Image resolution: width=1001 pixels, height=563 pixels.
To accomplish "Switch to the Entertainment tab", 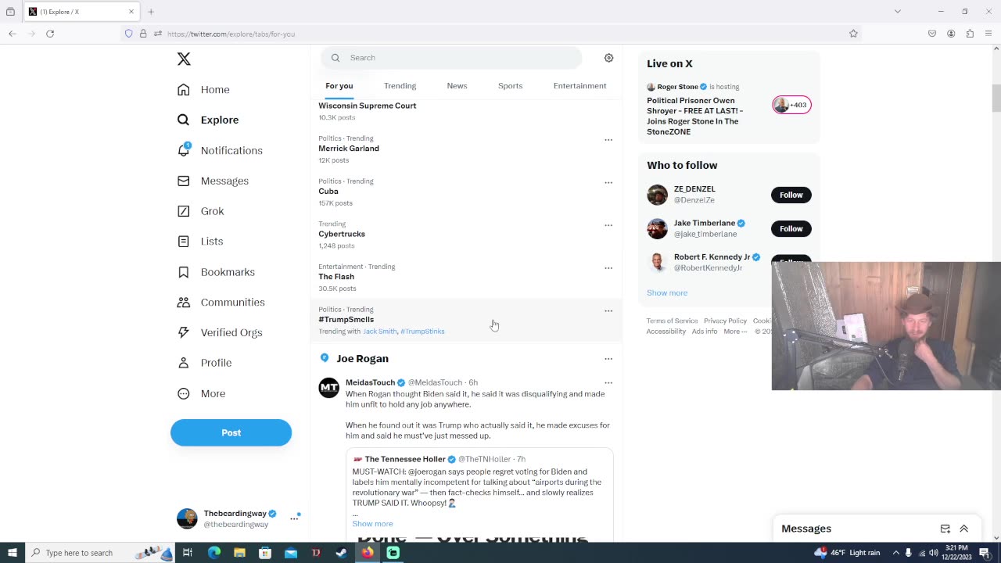I will pyautogui.click(x=579, y=86).
